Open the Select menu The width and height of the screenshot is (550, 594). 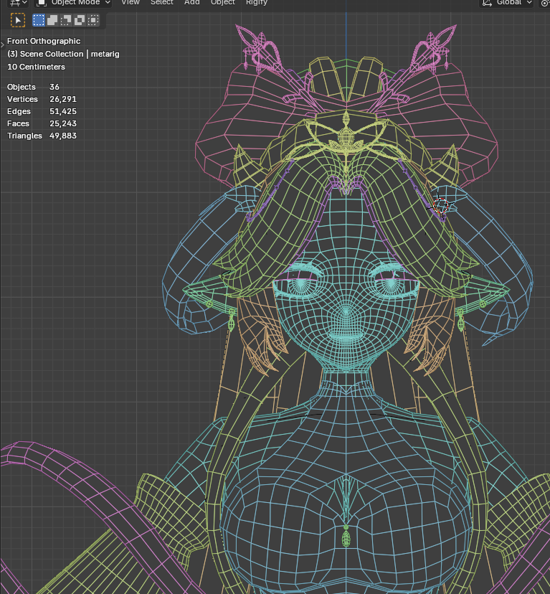(x=162, y=2)
